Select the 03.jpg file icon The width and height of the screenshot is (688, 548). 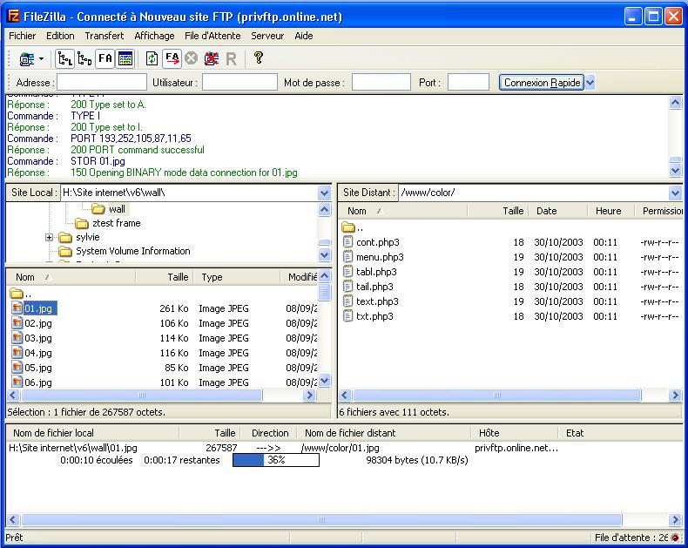pos(17,338)
